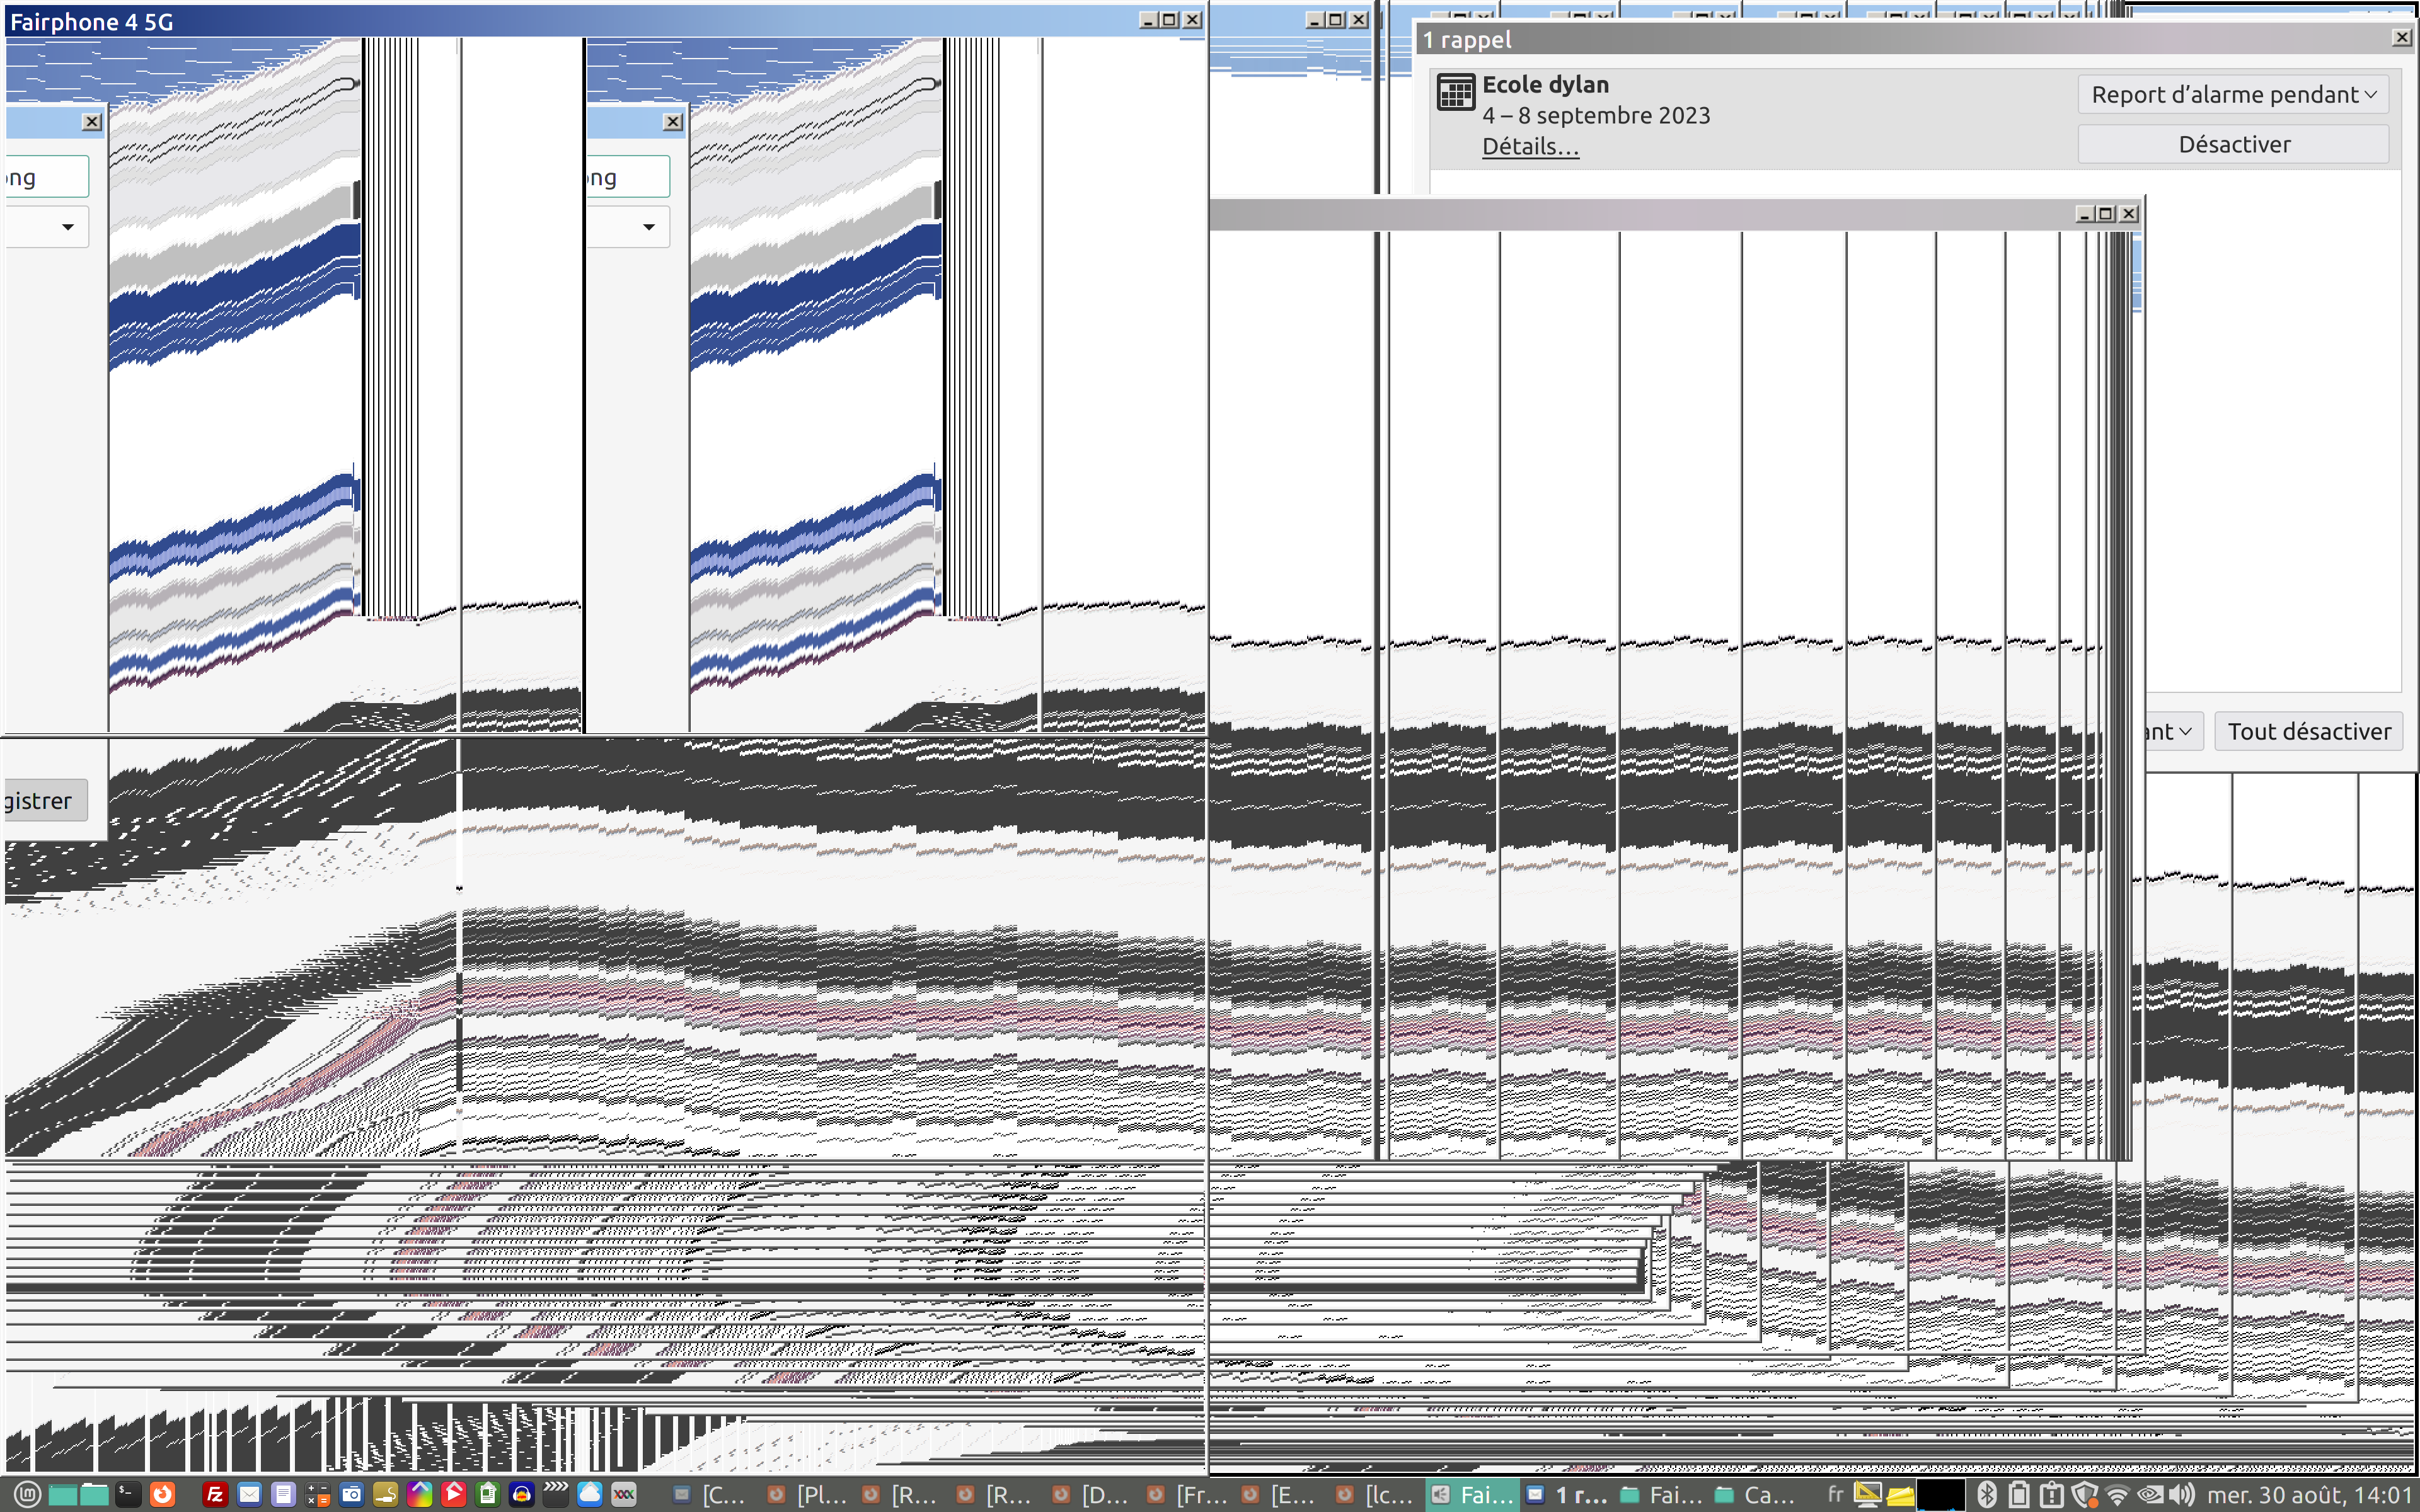2420x1512 pixels.
Task: Open Audacity headphones launcher
Action: coord(521,1494)
